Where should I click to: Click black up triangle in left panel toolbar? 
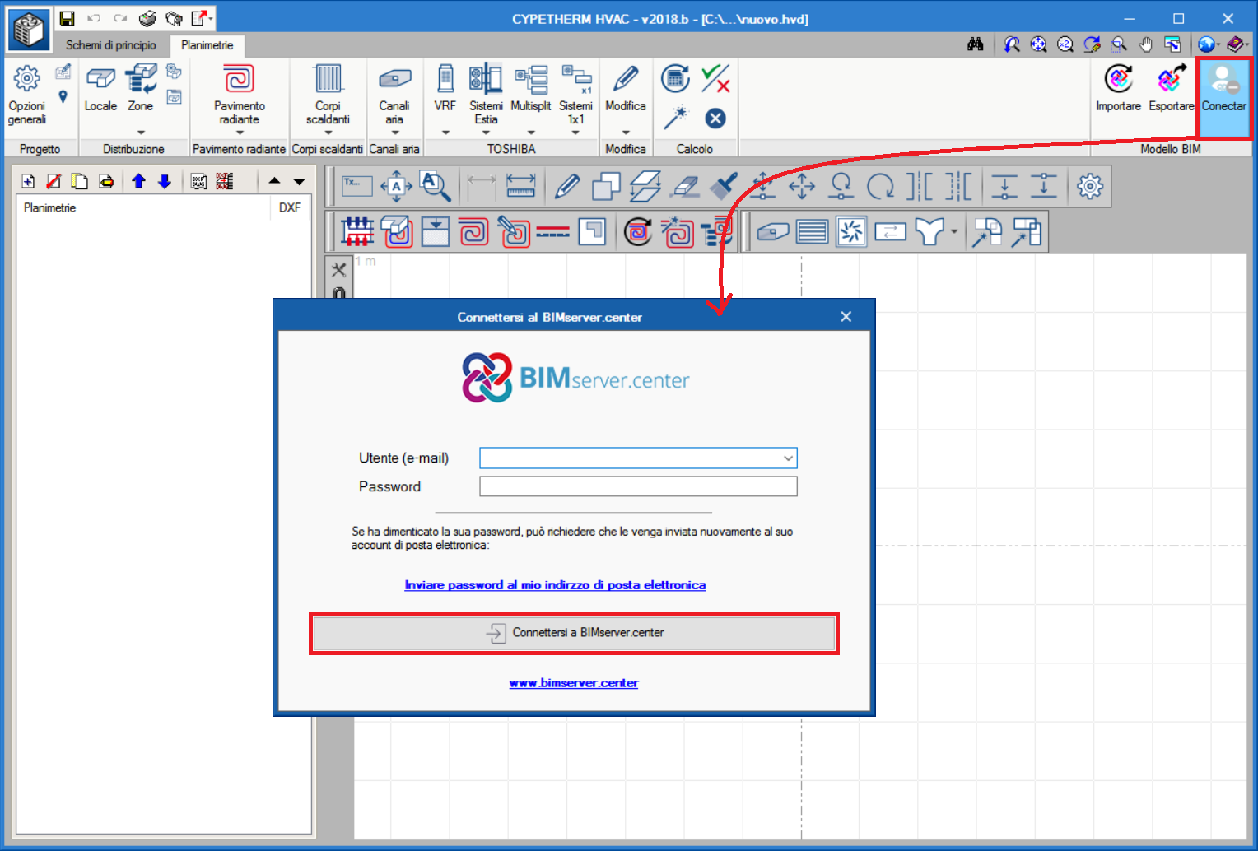tap(274, 181)
